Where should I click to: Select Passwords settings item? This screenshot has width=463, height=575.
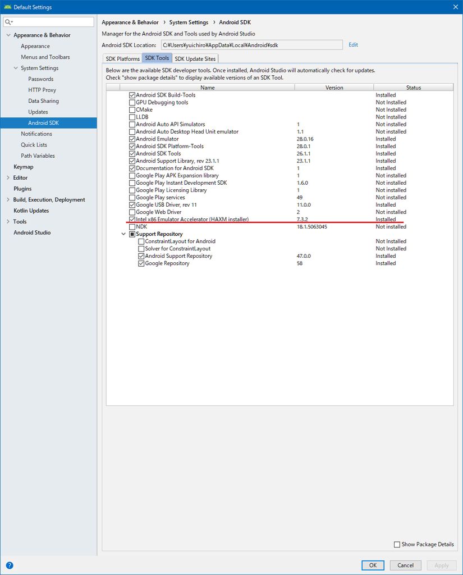click(41, 79)
